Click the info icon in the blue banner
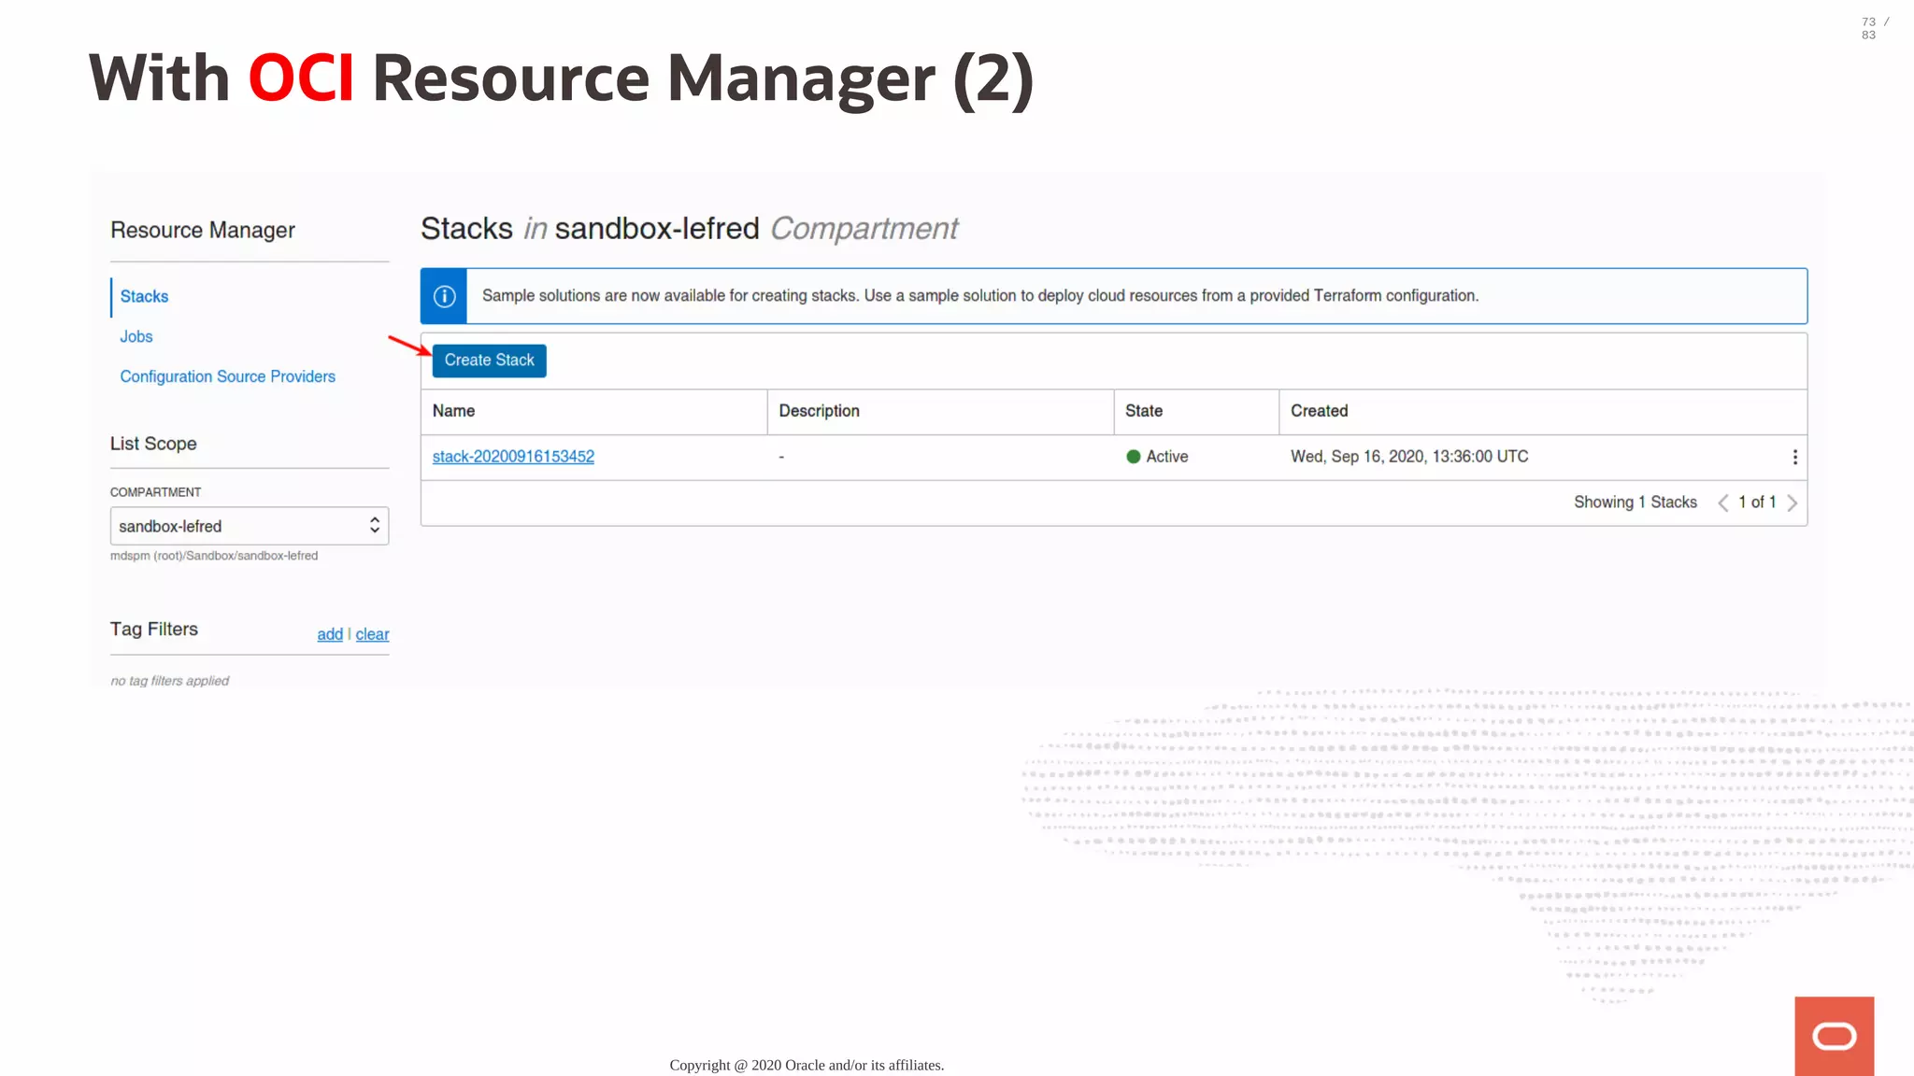Screen dimensions: 1914x1076 point(444,296)
